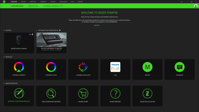199x112 pixels.
Task: Open the Studio top menu
Action: click(53, 2)
